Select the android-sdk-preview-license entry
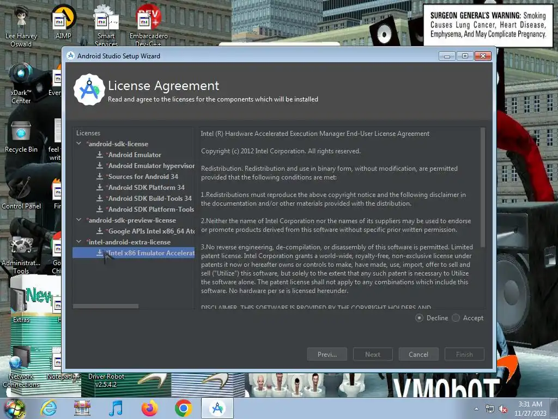558x419 pixels. pyautogui.click(x=131, y=220)
